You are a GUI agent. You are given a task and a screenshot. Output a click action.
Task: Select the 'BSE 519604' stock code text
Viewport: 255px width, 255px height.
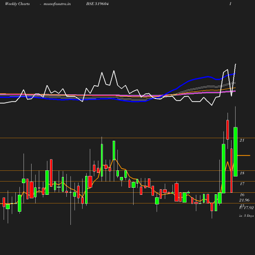(x=97, y=4)
